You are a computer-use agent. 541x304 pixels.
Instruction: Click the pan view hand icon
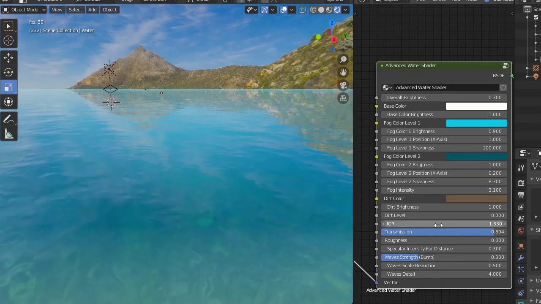coord(343,72)
